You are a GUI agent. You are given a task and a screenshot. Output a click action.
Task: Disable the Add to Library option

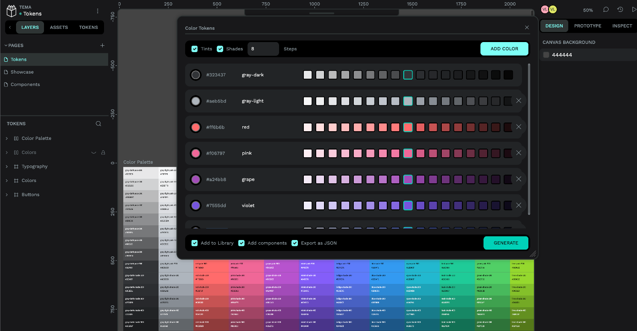[194, 243]
